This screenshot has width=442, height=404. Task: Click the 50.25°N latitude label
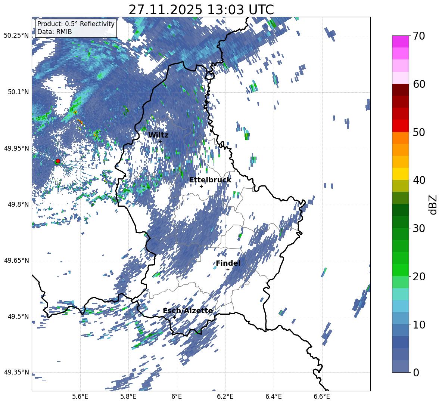coord(16,36)
